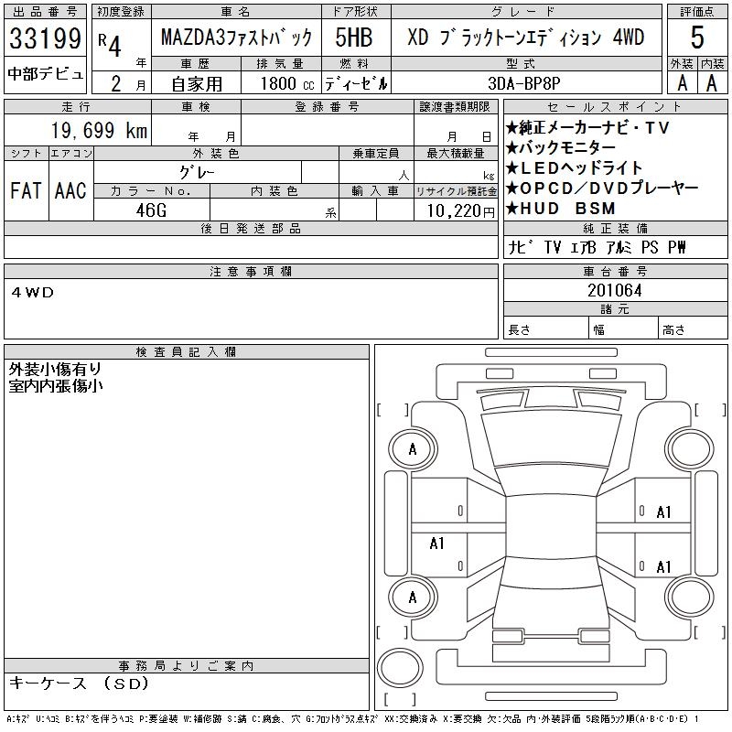
Task: Click shift type FAT
Action: 26,190
